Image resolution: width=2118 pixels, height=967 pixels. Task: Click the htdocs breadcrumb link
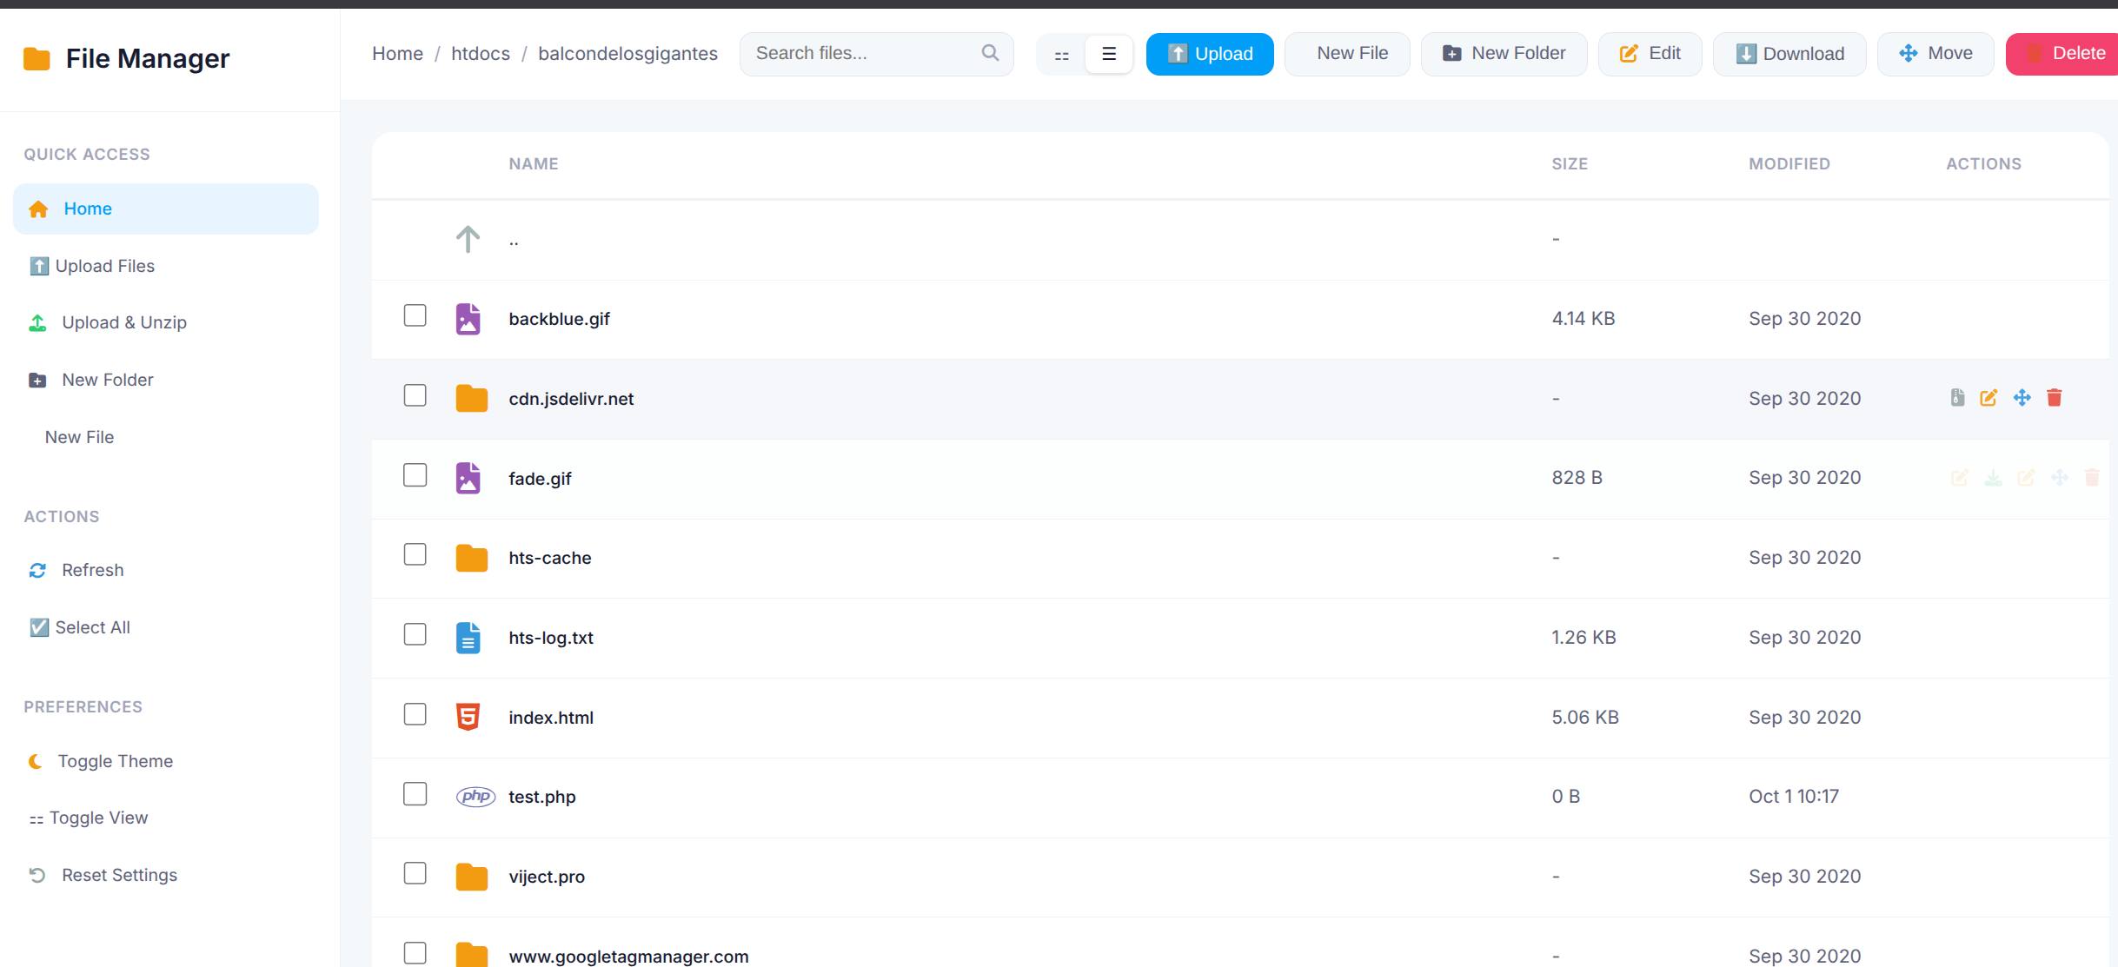[481, 54]
